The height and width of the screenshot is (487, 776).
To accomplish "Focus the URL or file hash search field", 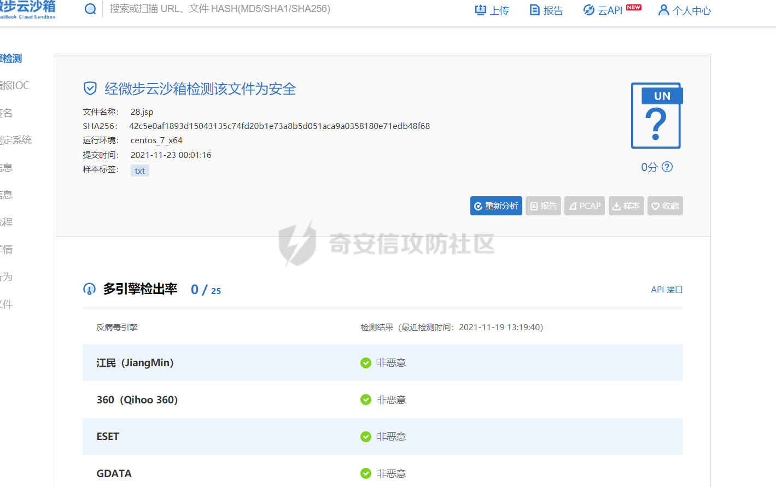I will point(220,9).
